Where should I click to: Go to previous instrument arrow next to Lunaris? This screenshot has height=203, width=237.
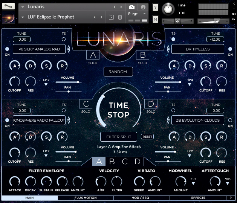(x=114, y=7)
